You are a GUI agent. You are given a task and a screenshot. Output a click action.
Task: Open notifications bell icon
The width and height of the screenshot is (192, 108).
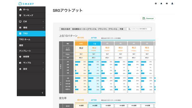[x=161, y=4]
